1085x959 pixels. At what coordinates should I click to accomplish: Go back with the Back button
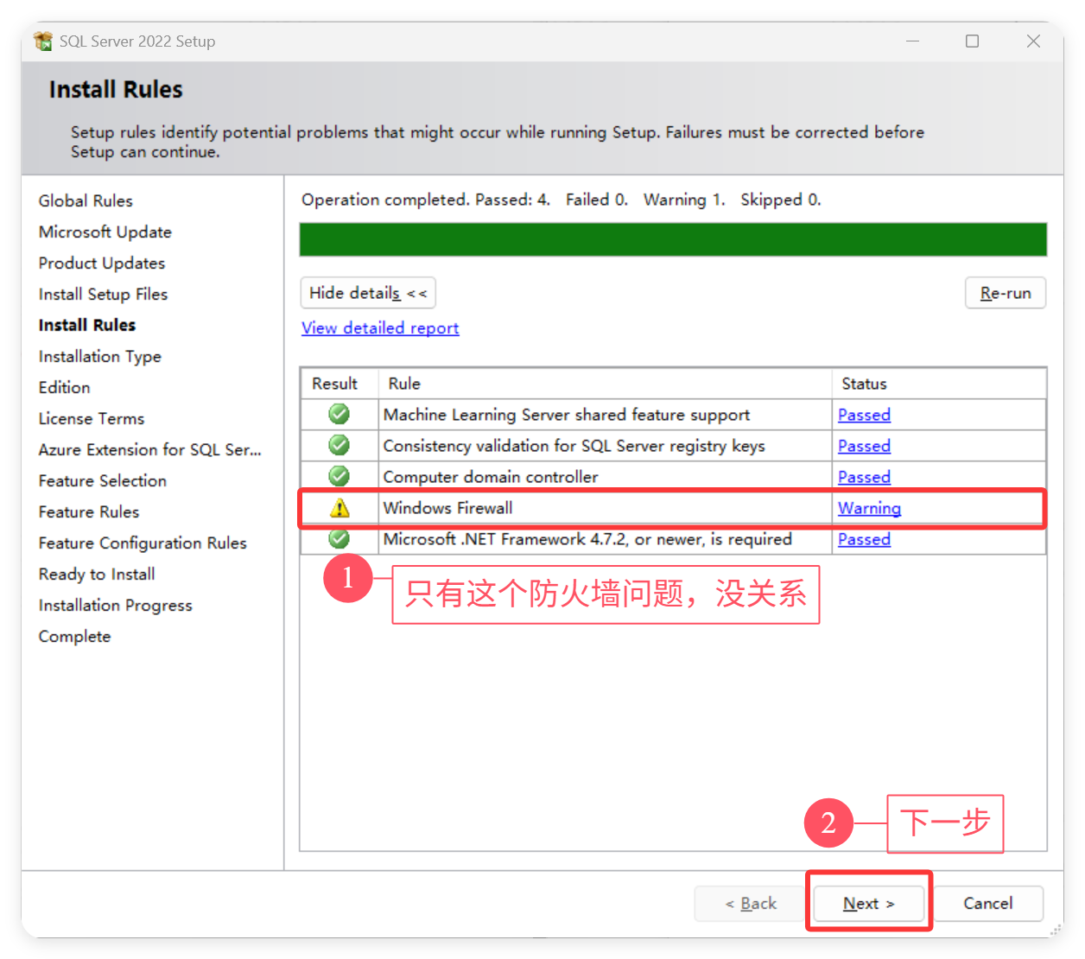[x=751, y=903]
